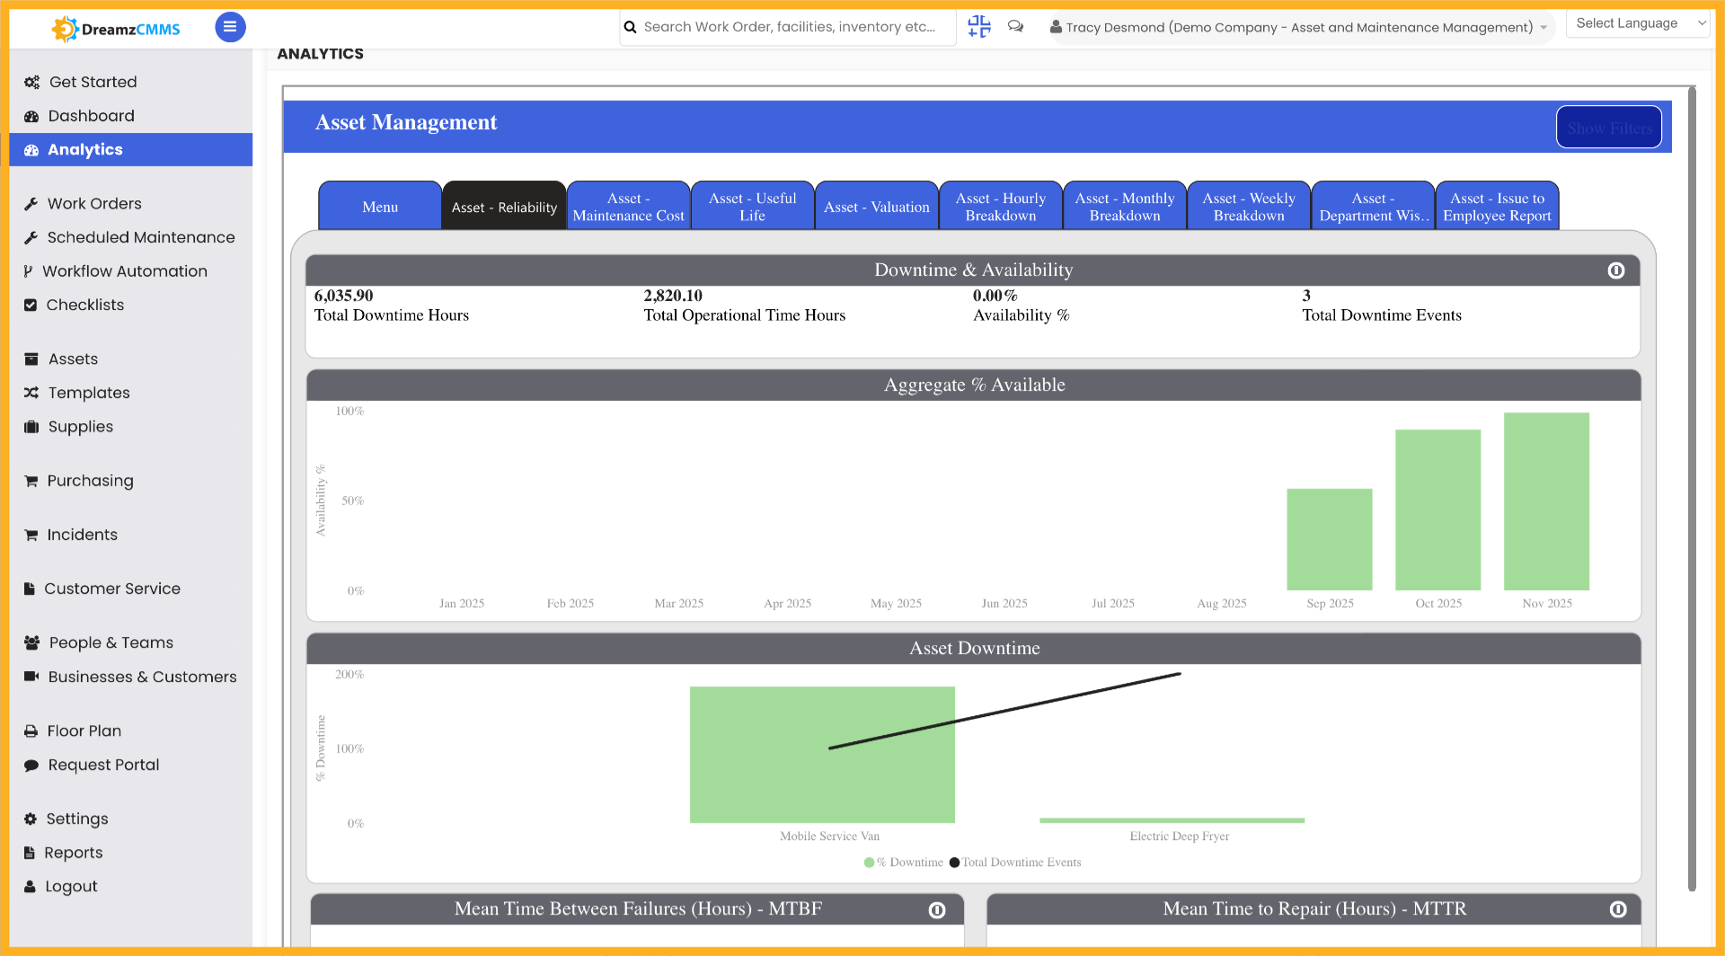The image size is (1725, 956).
Task: Open the info icon on Downtime & Availability panel
Action: point(1615,270)
